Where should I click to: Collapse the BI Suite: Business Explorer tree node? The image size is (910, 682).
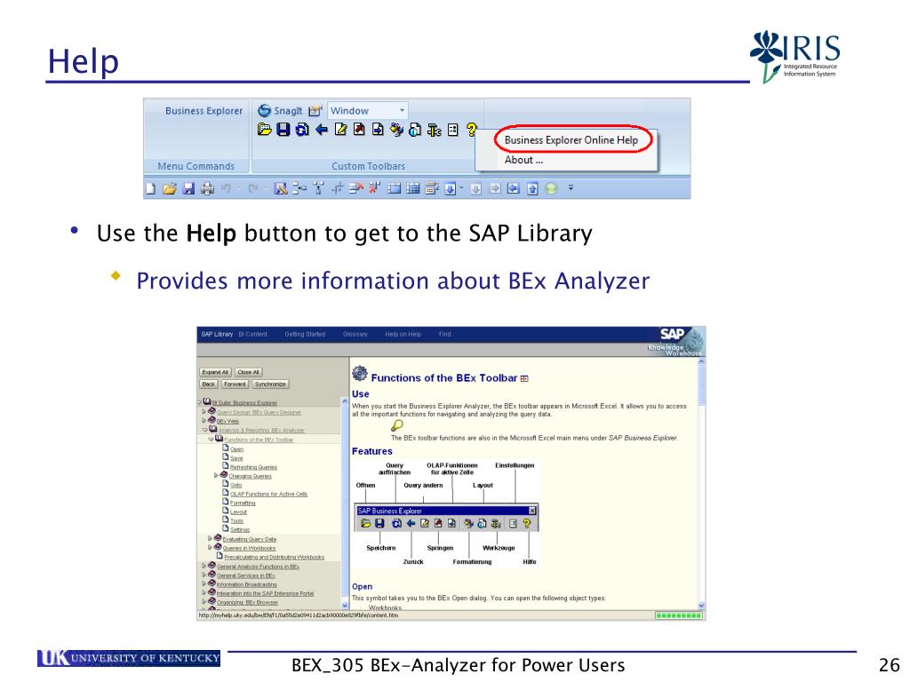point(200,402)
